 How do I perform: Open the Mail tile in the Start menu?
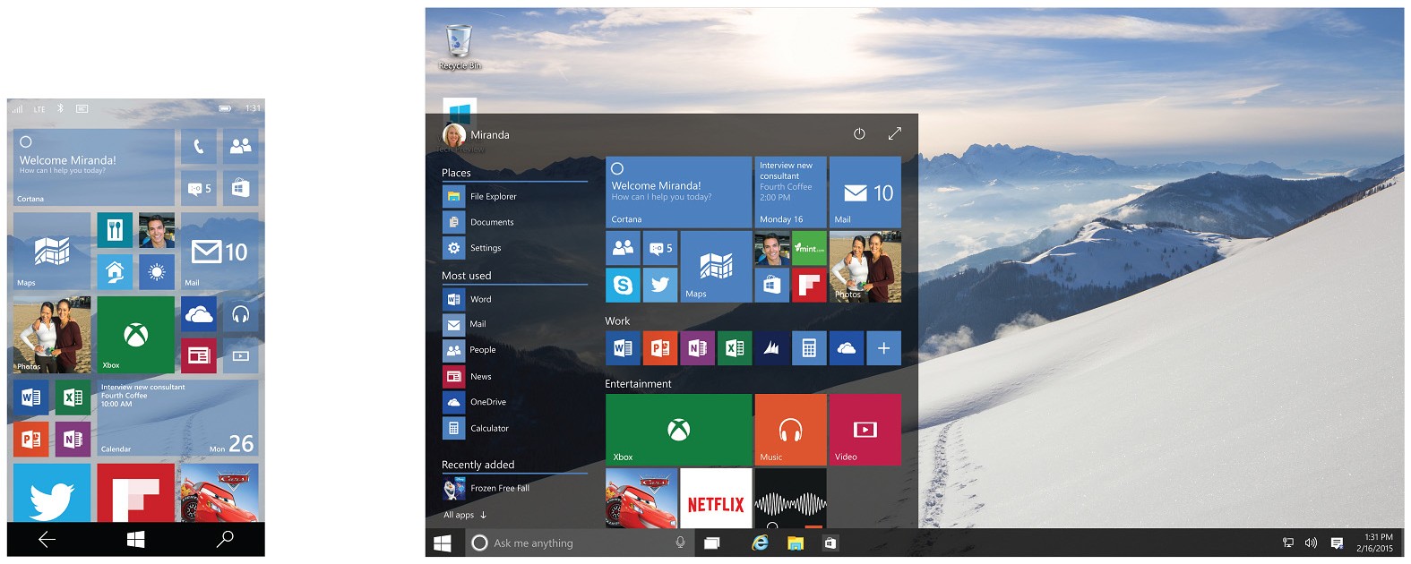[865, 192]
